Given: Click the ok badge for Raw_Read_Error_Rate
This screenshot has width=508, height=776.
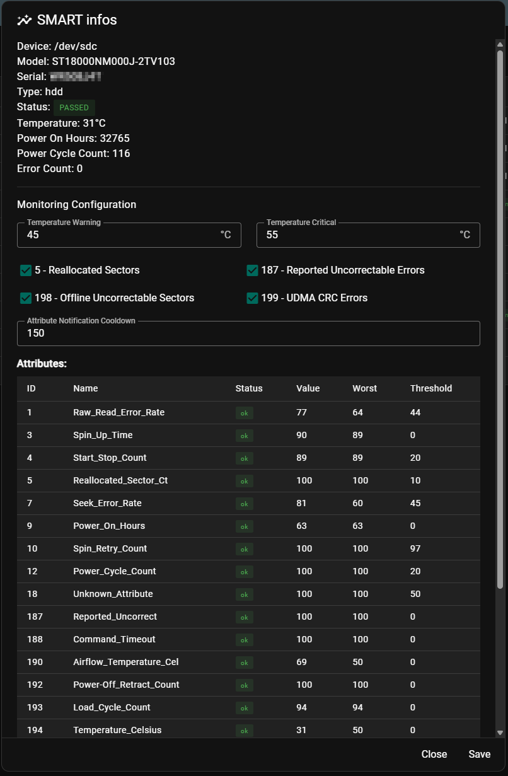Looking at the screenshot, I should coord(244,413).
